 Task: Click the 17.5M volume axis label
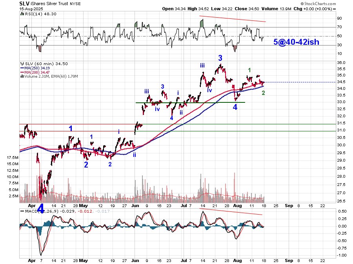click(x=13, y=158)
